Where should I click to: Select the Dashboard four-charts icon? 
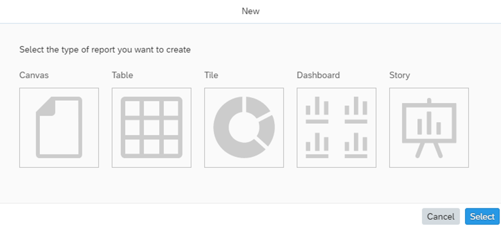coord(336,127)
